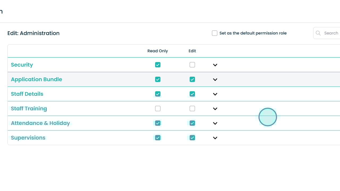Expand the Staff Details section
The height and width of the screenshot is (191, 340).
[215, 94]
